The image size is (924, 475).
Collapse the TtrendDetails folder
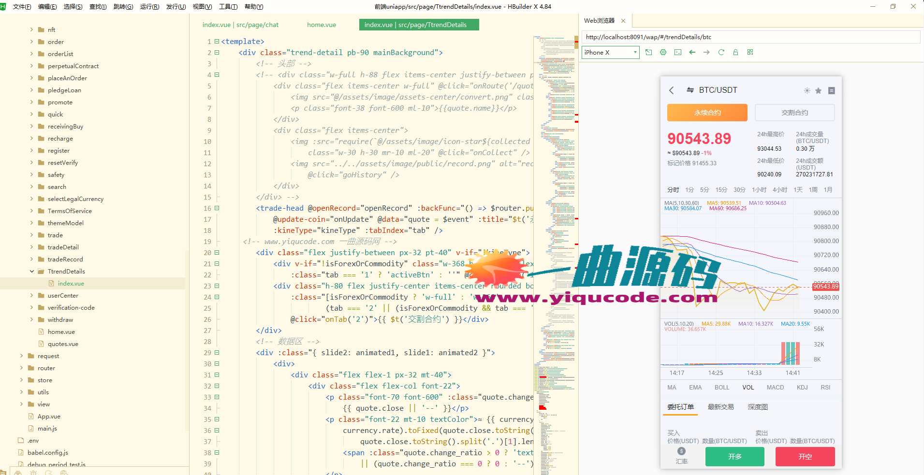32,272
